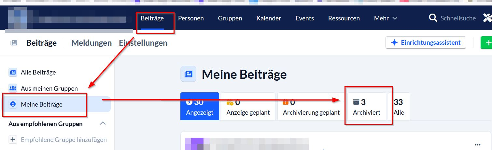Select the Archivierung geplant filter tab
The width and height of the screenshot is (492, 150).
[311, 106]
